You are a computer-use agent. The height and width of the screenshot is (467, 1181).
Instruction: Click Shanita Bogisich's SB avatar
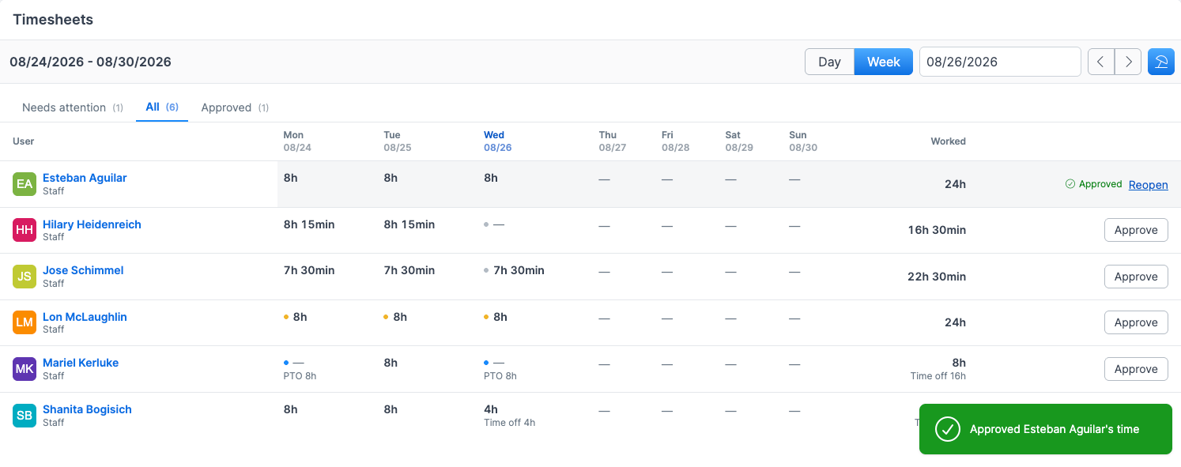[x=25, y=416]
